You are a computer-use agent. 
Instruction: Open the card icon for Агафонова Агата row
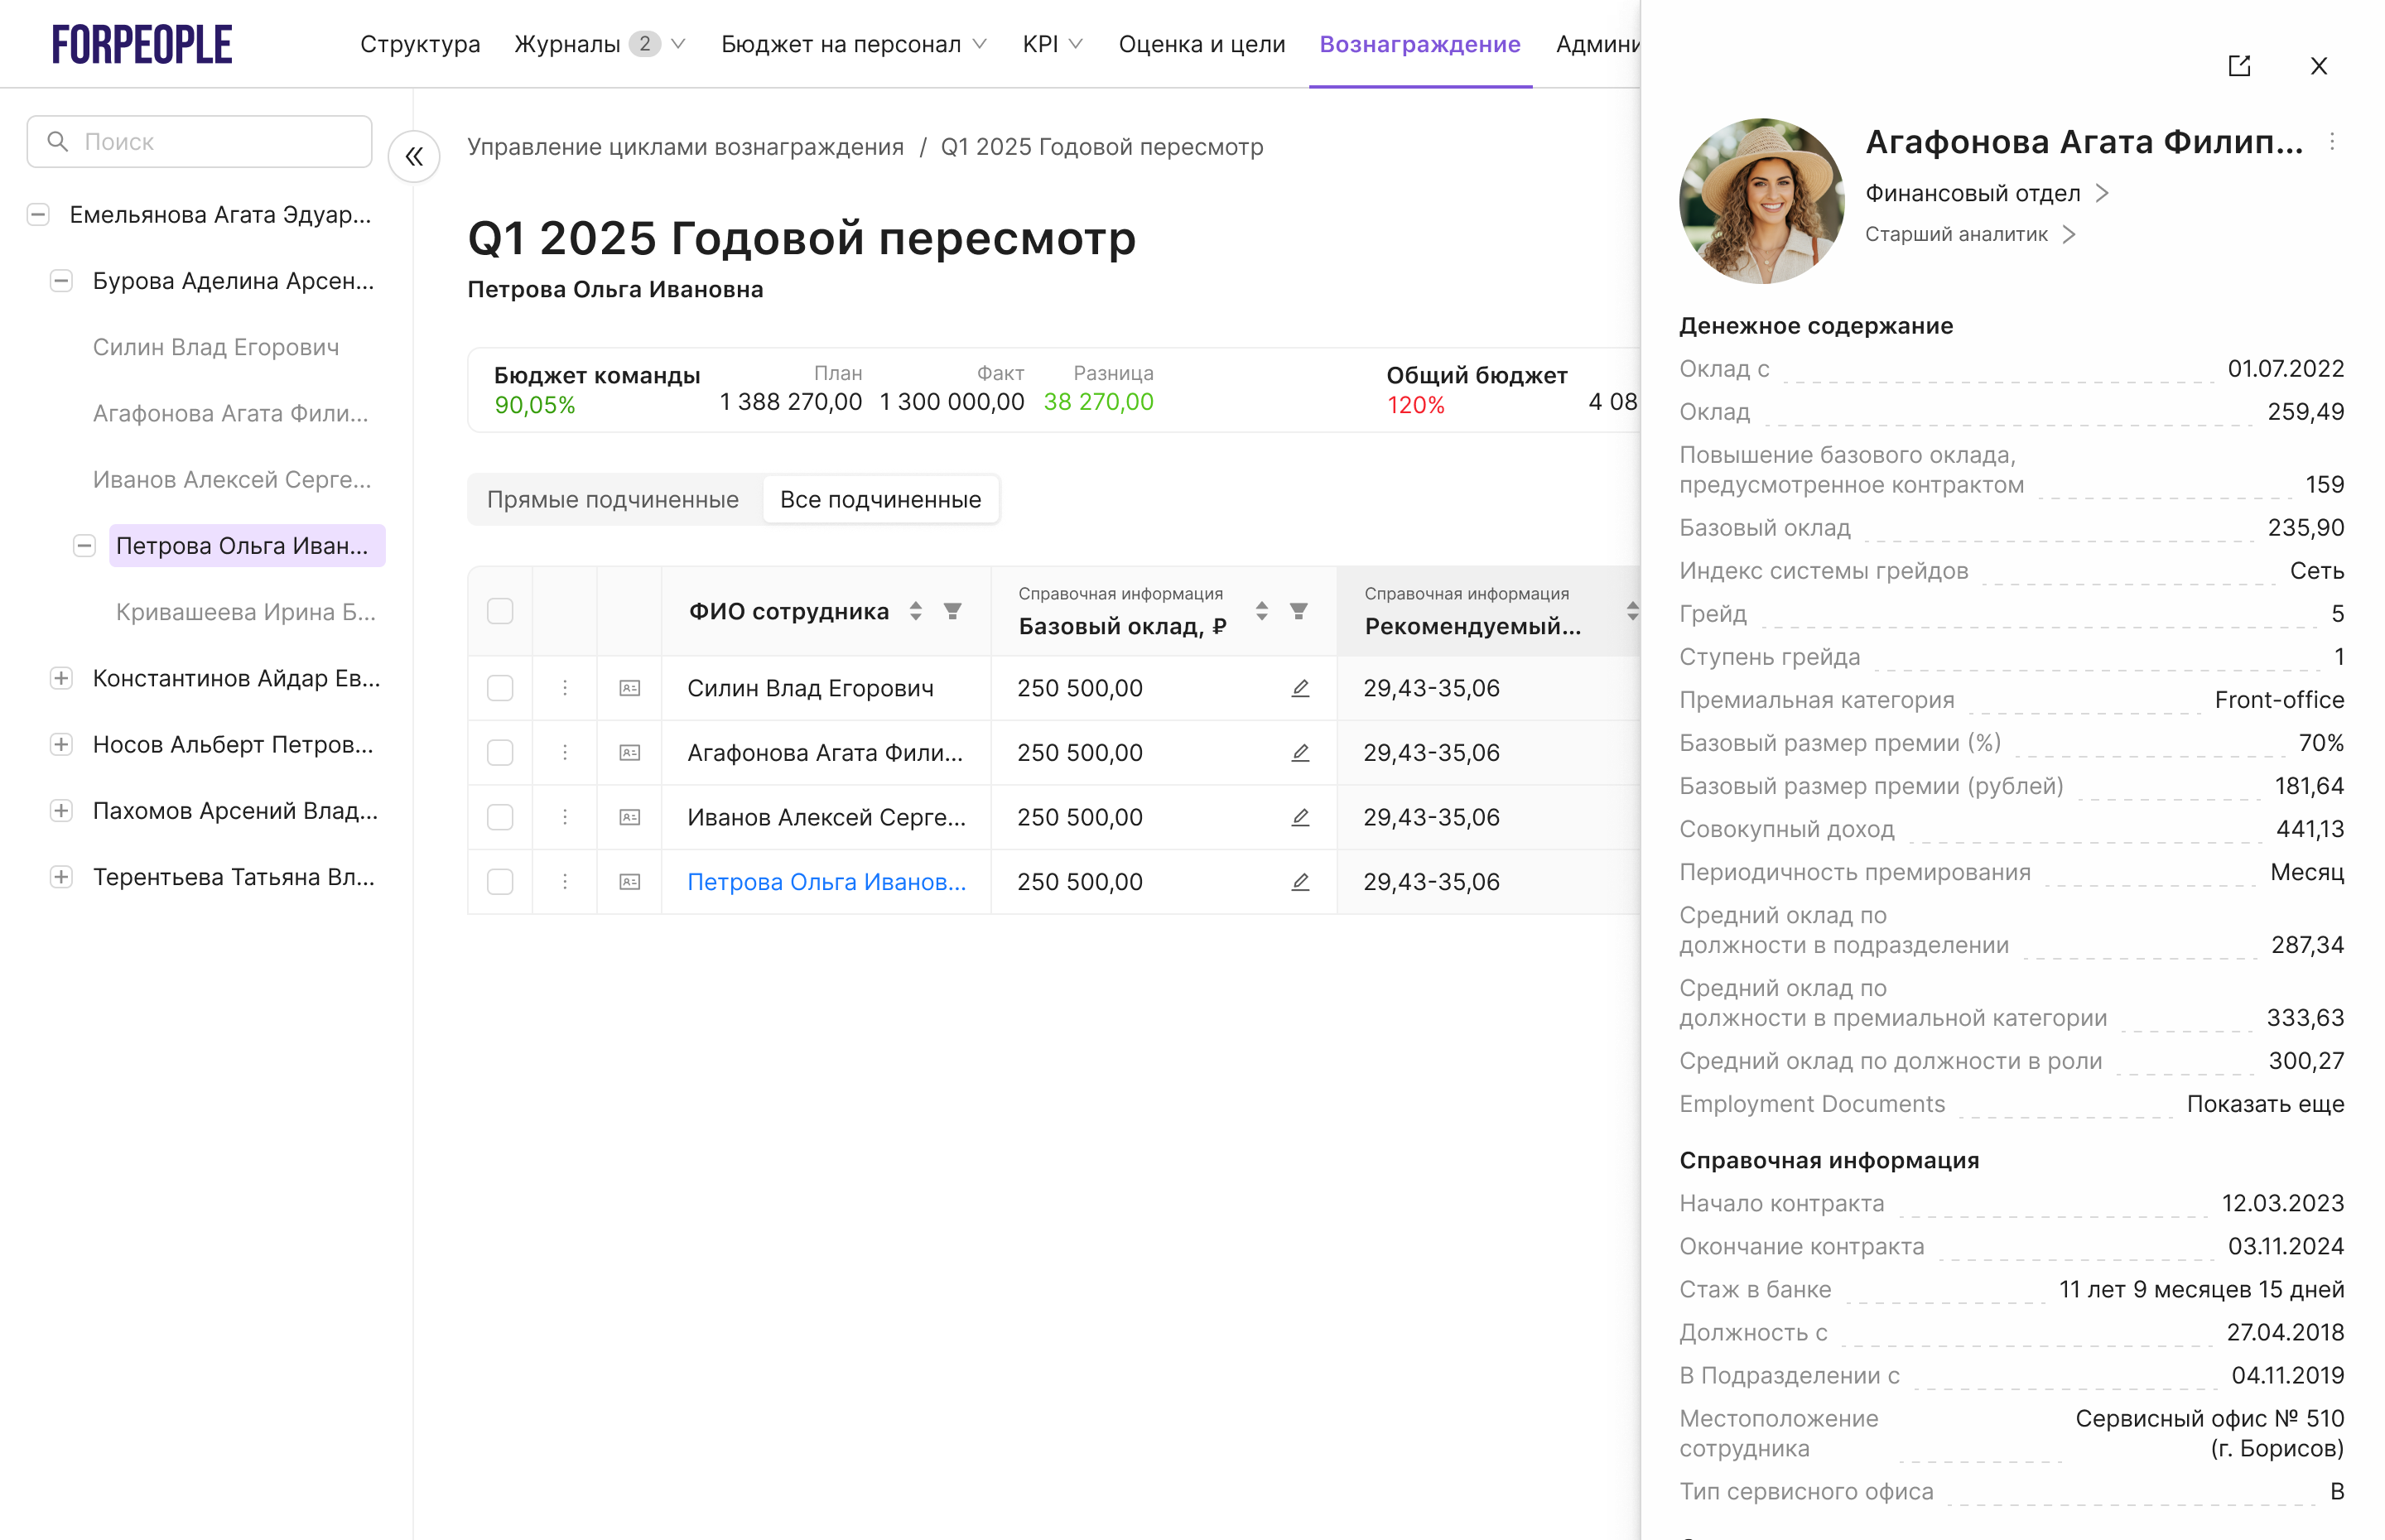[x=629, y=753]
